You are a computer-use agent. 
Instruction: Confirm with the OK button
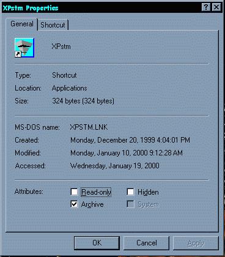point(97,243)
